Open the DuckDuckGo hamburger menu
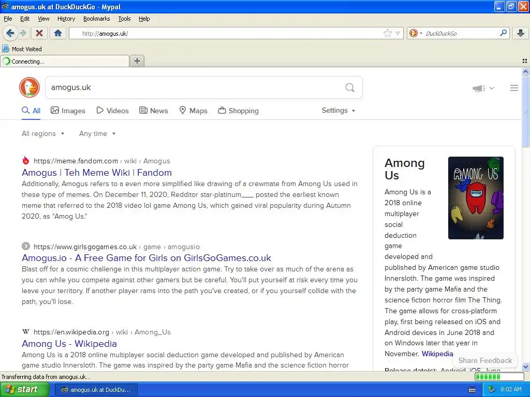Image resolution: width=530 pixels, height=397 pixels. [514, 88]
